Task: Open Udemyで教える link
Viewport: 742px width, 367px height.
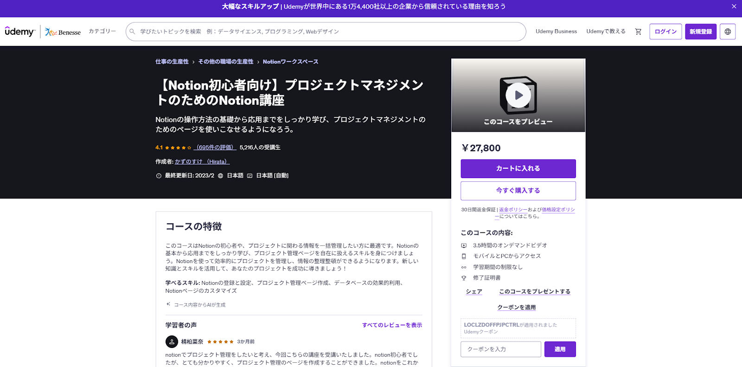Action: coord(606,32)
